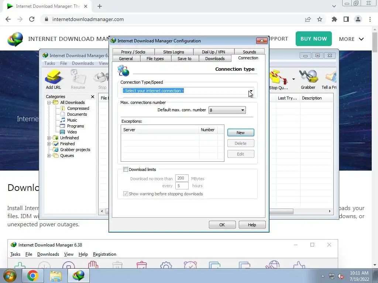Click the Tell a Friend toolbar icon
Viewport: 378px width, 283px height.
point(329,80)
